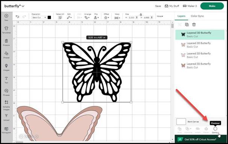
Task: Open the Edit dropdown in the toolbar
Action: (69, 18)
